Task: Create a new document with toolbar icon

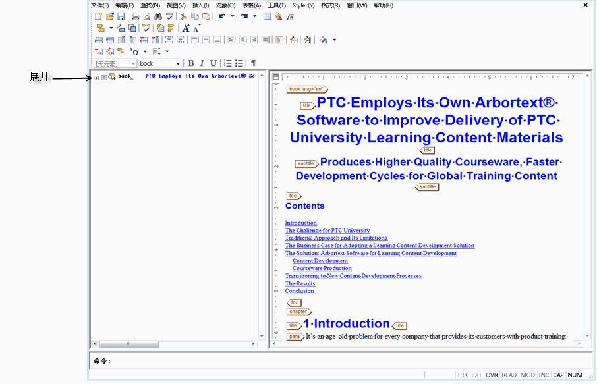Action: point(99,16)
